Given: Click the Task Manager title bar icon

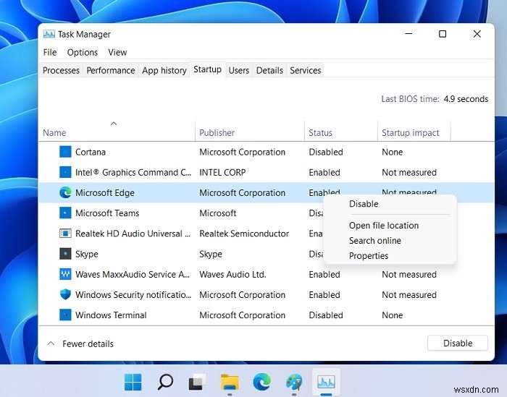Looking at the screenshot, I should 49,34.
